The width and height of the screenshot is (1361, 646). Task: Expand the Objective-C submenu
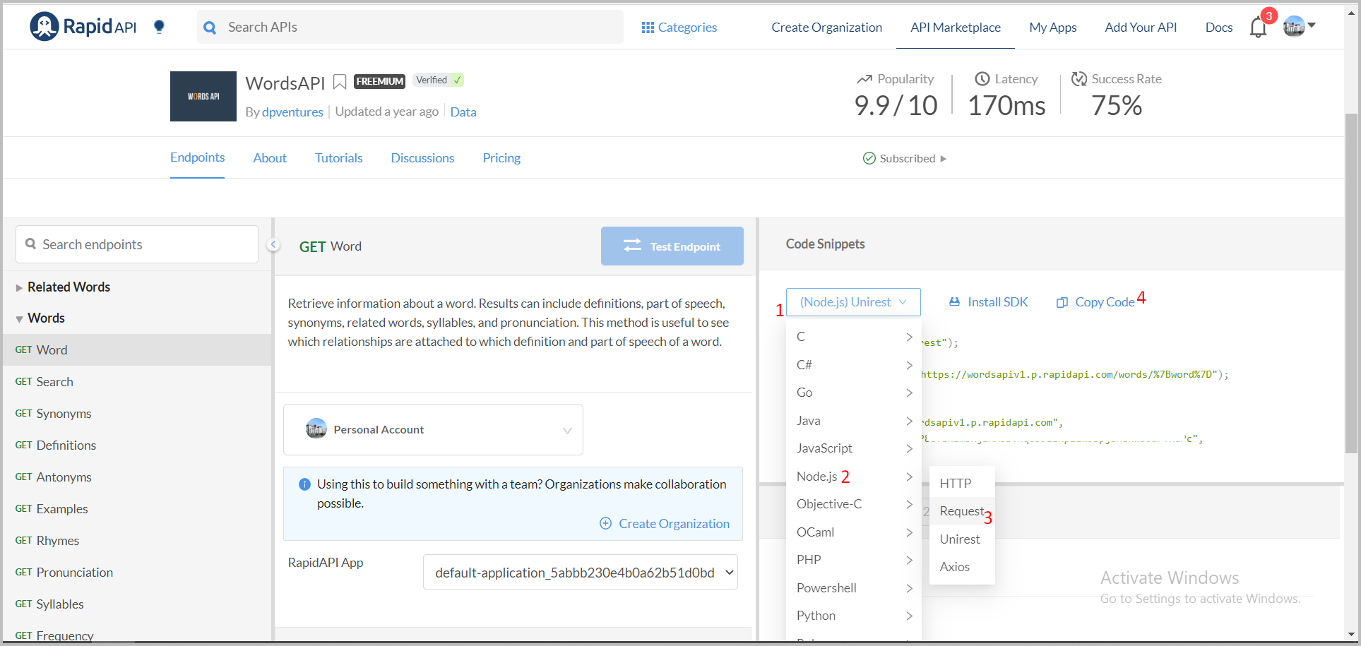point(853,504)
